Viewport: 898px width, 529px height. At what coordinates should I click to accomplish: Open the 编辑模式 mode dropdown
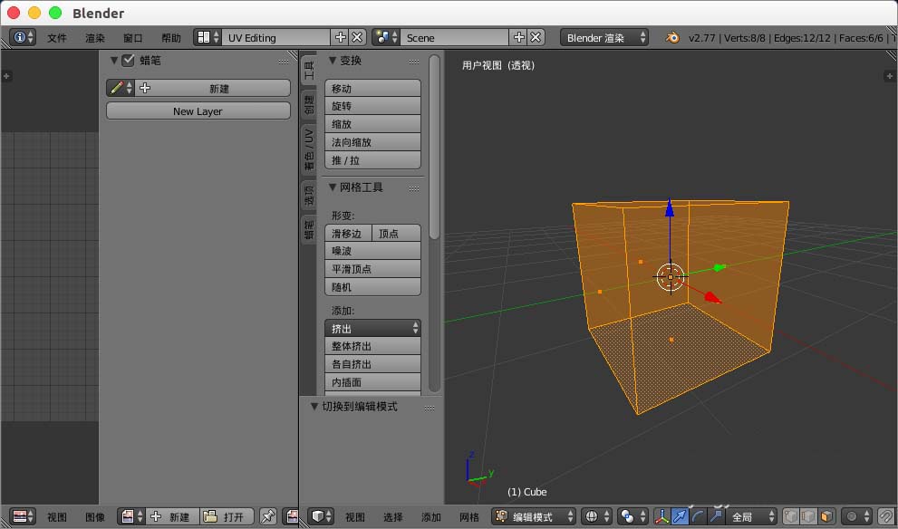click(533, 516)
